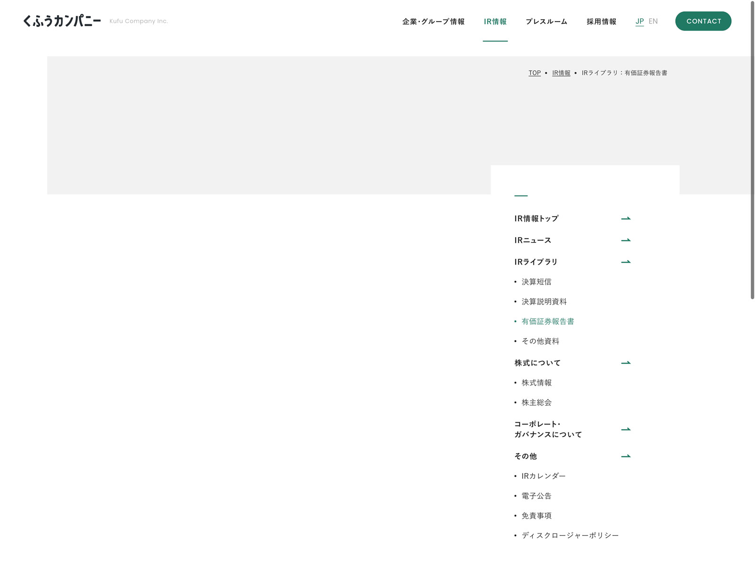755x566 pixels.
Task: Click arrow icon beside その他
Action: pos(626,456)
